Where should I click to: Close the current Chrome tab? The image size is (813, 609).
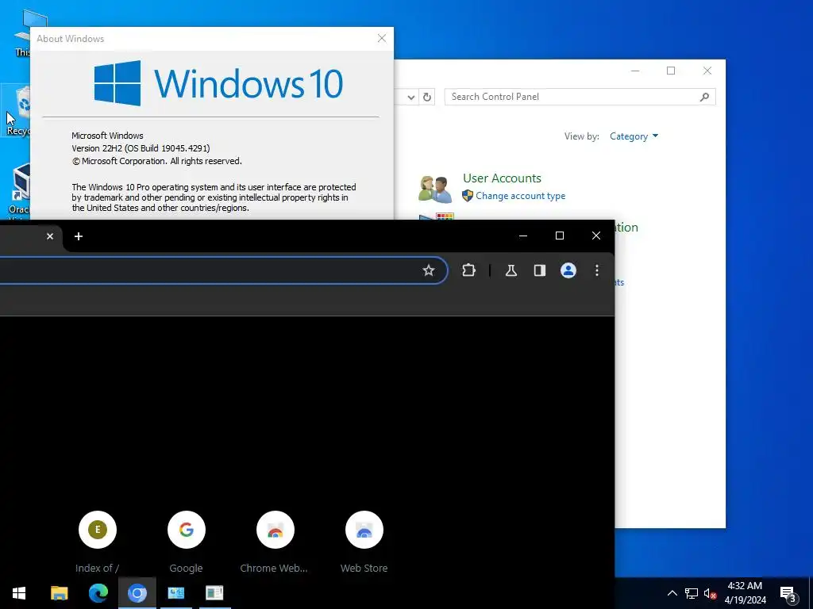click(x=50, y=236)
